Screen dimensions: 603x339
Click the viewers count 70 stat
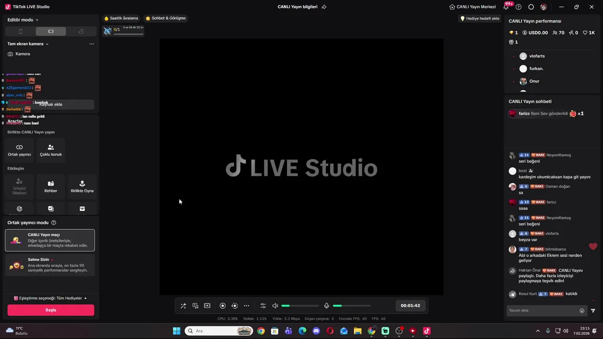[558, 32]
